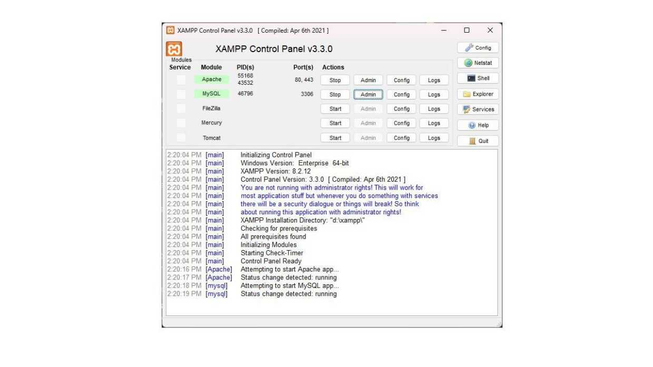
Task: Open Explorer folder icon
Action: [x=478, y=94]
